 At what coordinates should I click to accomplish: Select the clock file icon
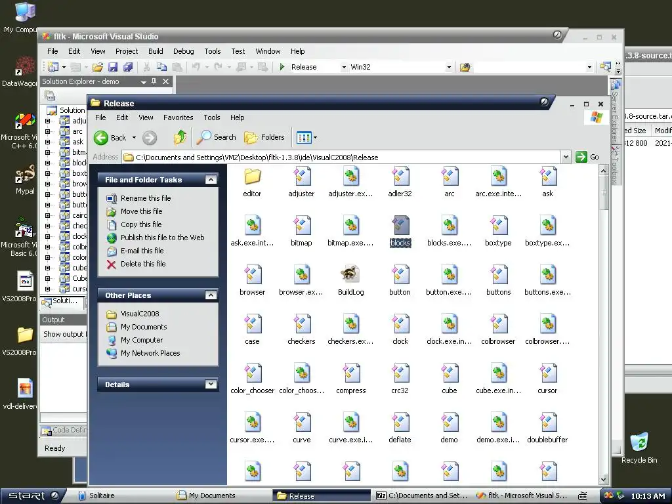tap(400, 324)
